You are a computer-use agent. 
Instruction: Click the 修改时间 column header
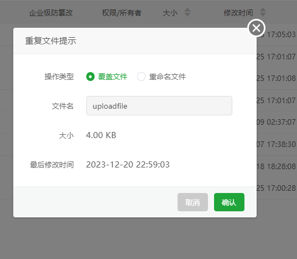(238, 13)
